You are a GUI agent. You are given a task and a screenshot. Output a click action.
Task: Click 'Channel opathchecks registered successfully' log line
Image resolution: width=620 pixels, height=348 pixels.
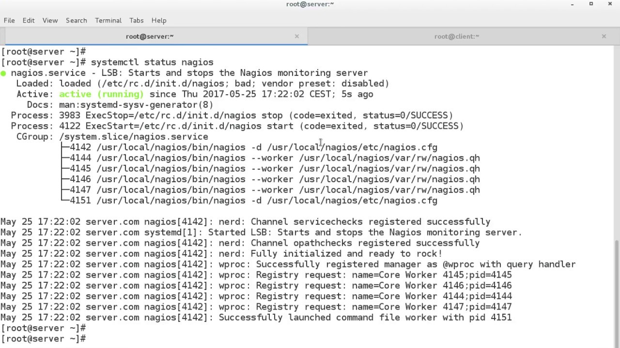click(240, 243)
